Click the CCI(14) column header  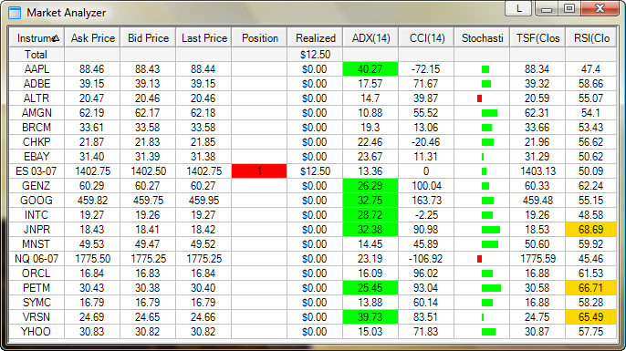pyautogui.click(x=426, y=38)
